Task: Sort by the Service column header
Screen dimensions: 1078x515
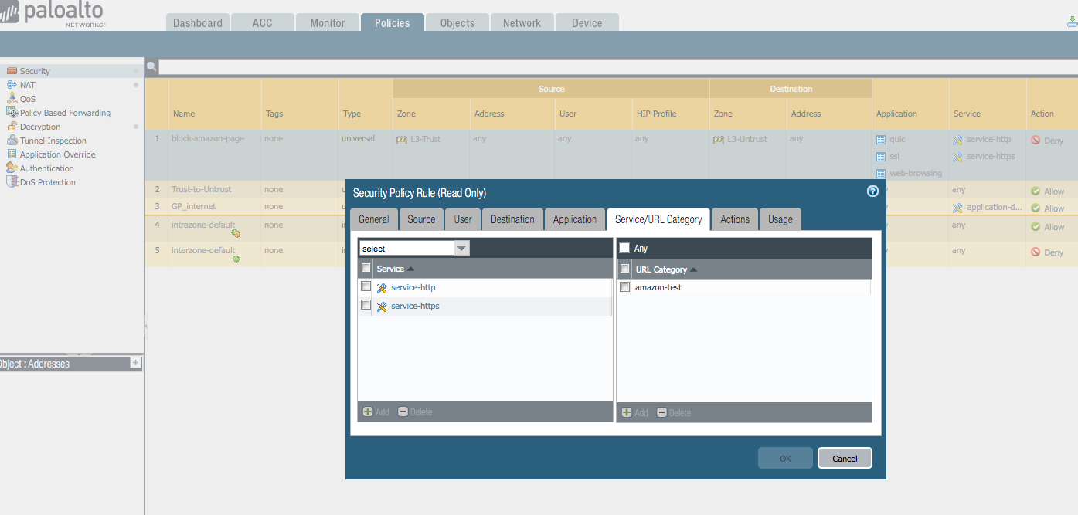Action: (x=390, y=269)
